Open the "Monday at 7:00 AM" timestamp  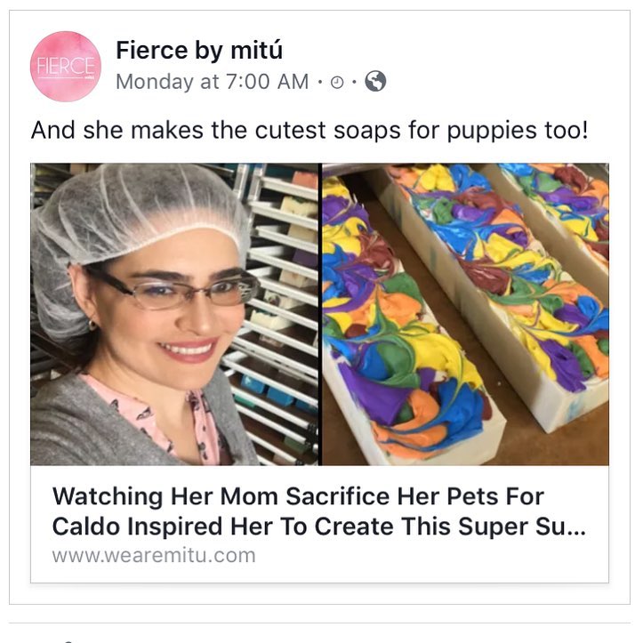[212, 82]
